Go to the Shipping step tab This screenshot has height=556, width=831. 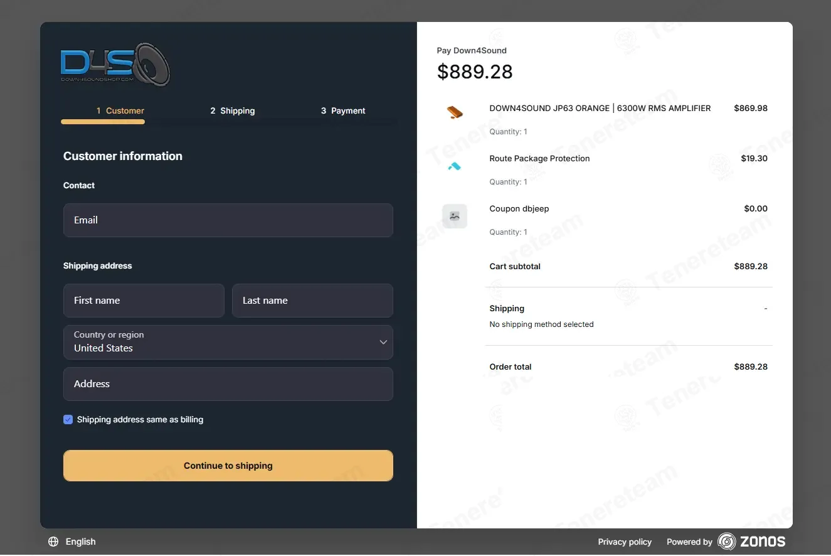click(233, 110)
